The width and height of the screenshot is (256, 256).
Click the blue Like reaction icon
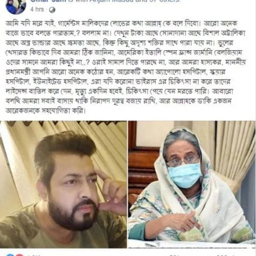tap(10, 255)
